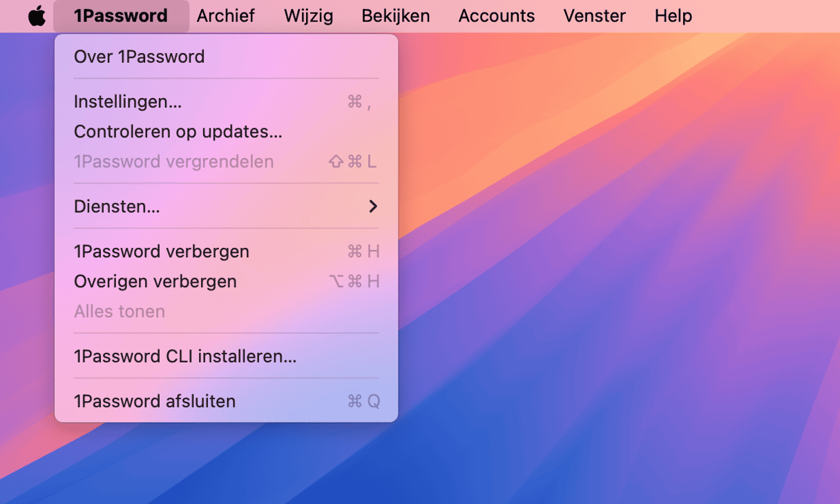Screen dimensions: 840x504
Task: Open the Wijzig menu
Action: coord(308,16)
